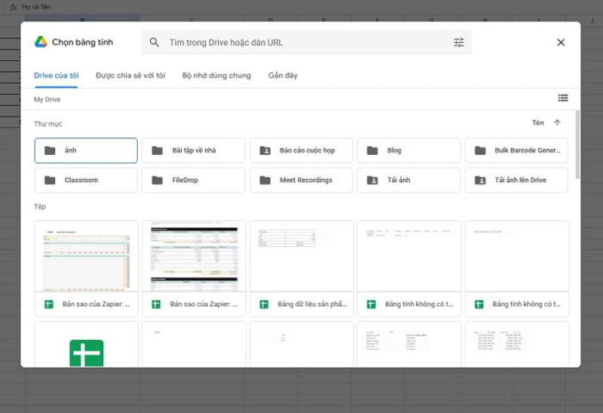This screenshot has width=603, height=413.
Task: Click the Tải ảnh shared folder icon
Action: click(372, 180)
